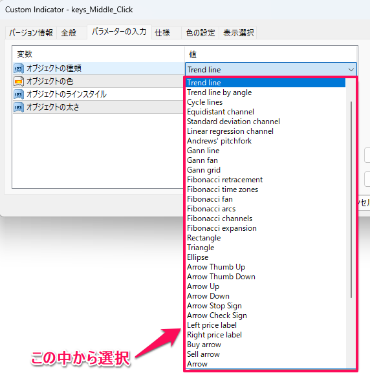Choose Ellipse object type
Image resolution: width=370 pixels, height=384 pixels.
click(265, 257)
